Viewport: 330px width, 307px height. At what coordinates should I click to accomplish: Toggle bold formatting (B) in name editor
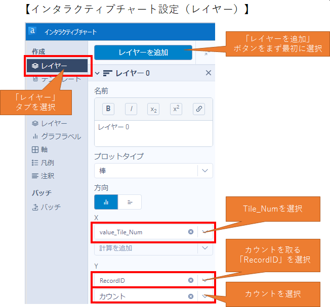coord(108,109)
